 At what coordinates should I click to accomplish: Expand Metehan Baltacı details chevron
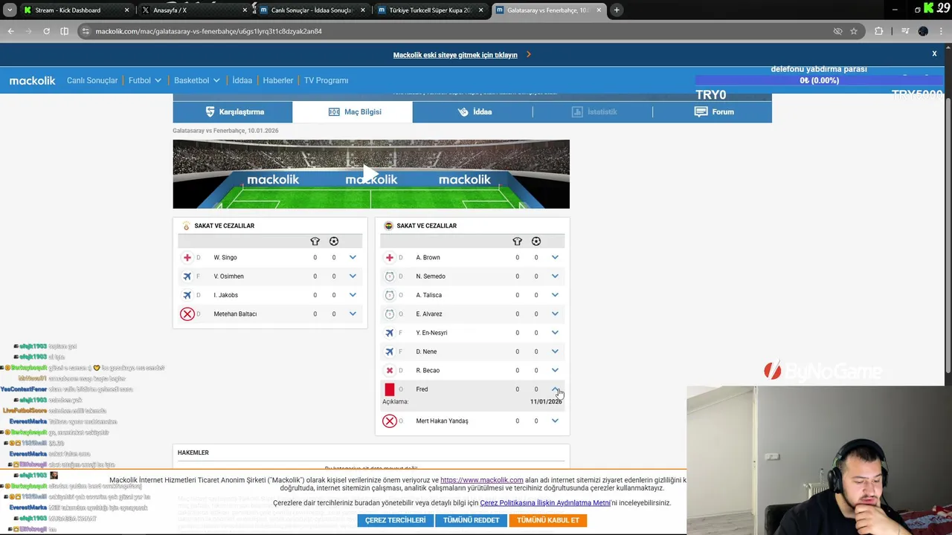[x=353, y=314]
